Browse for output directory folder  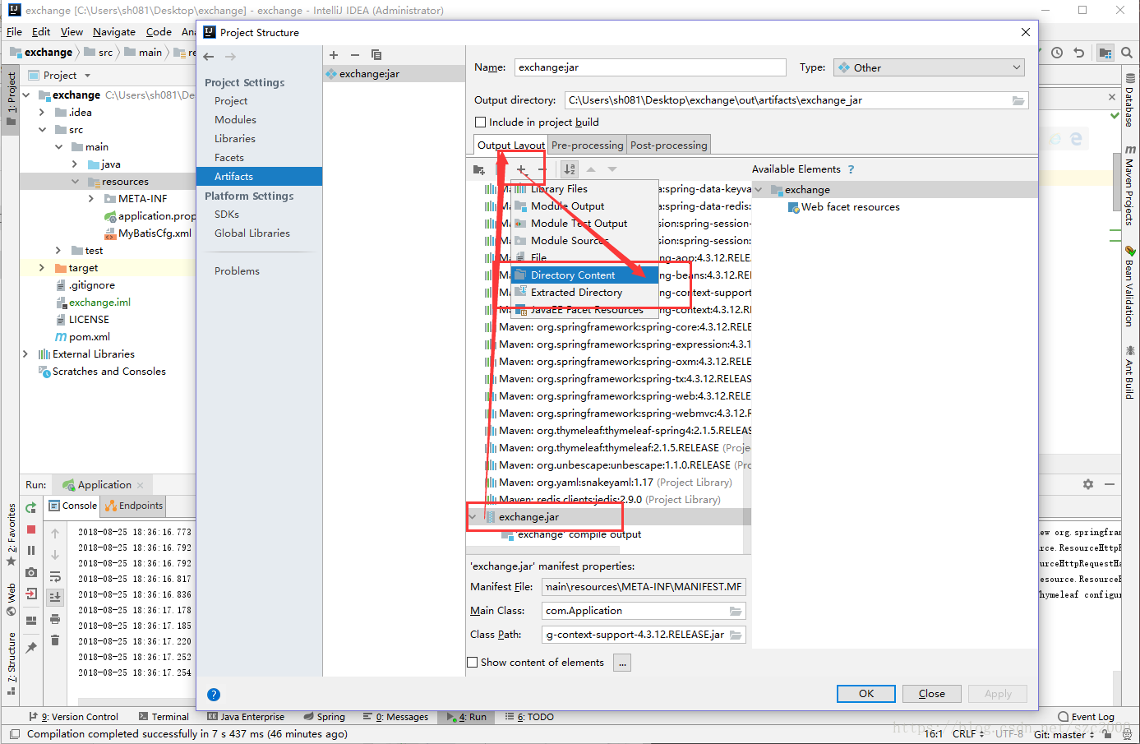coord(1018,100)
